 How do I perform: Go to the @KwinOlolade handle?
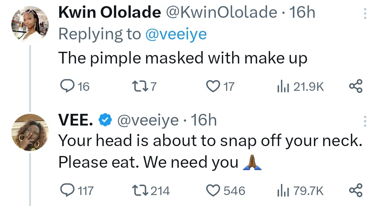(222, 13)
